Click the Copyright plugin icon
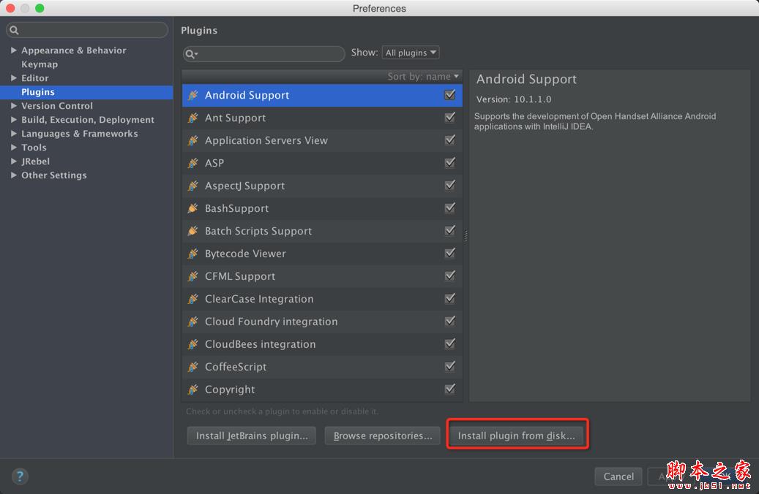This screenshot has width=759, height=494. click(x=193, y=389)
